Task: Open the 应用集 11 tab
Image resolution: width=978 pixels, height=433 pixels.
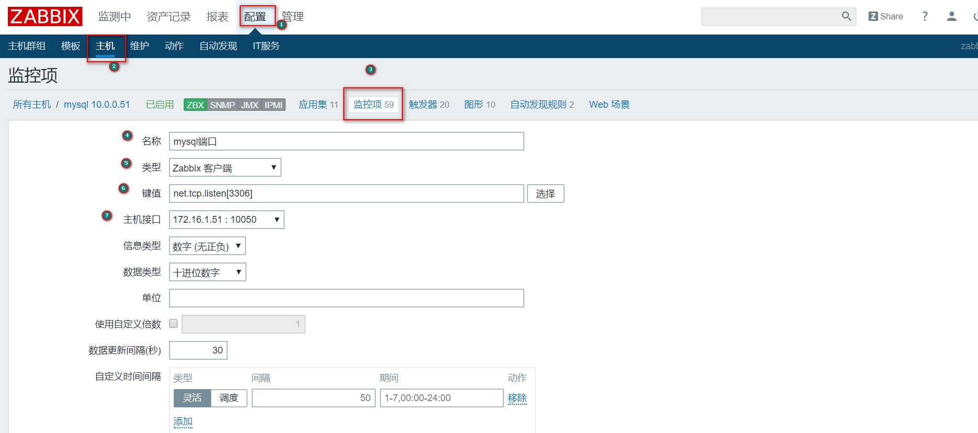Action: pos(318,105)
